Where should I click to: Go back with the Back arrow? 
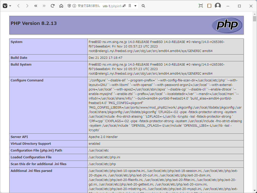pyautogui.click(x=18, y=6)
